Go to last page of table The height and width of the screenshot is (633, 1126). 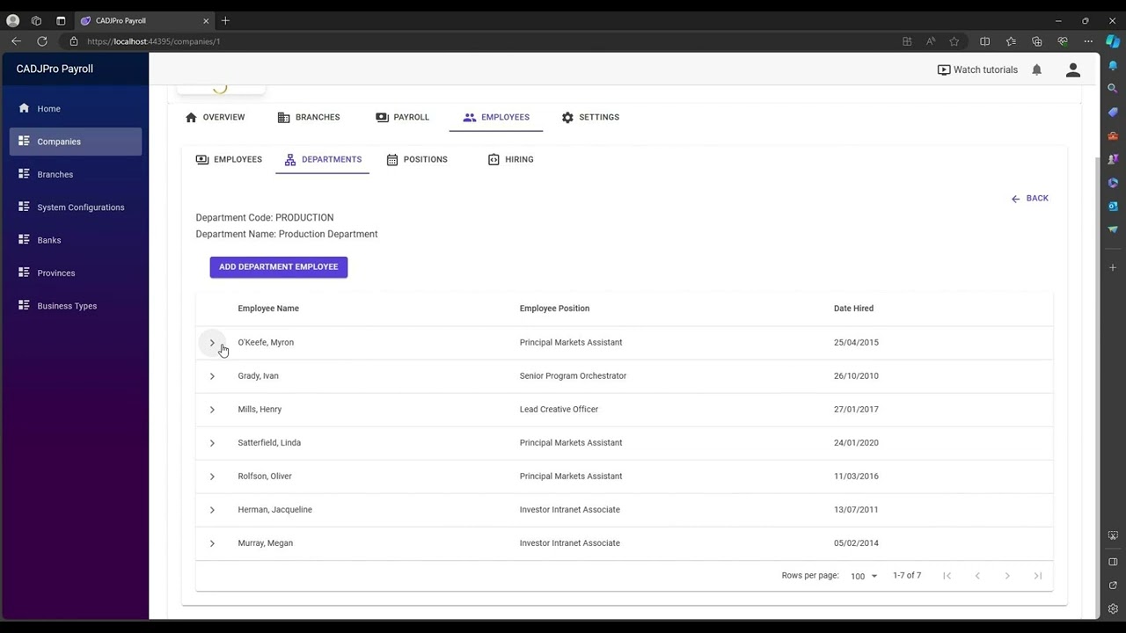(1037, 576)
